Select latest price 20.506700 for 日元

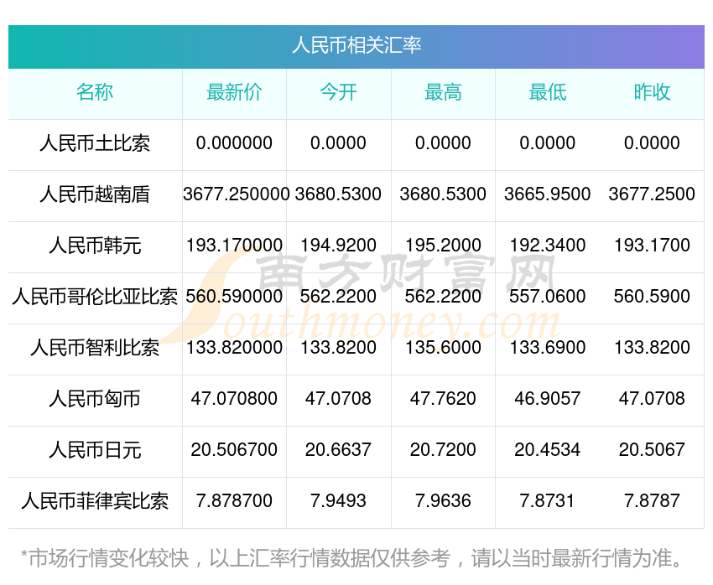234,450
